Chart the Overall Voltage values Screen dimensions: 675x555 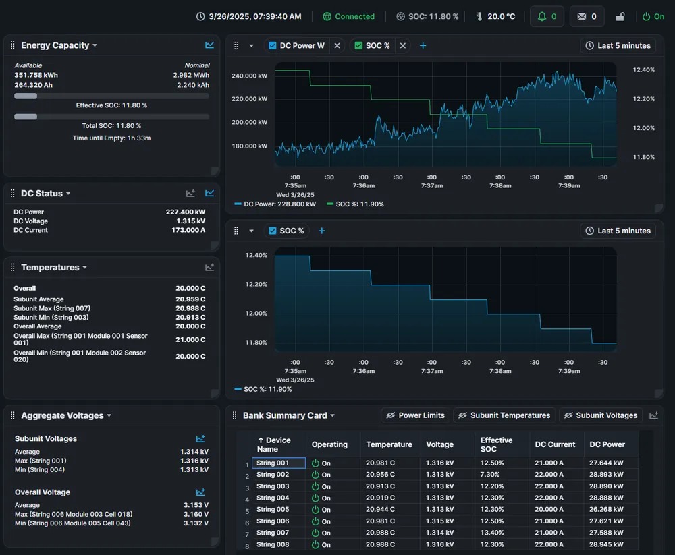tap(200, 492)
